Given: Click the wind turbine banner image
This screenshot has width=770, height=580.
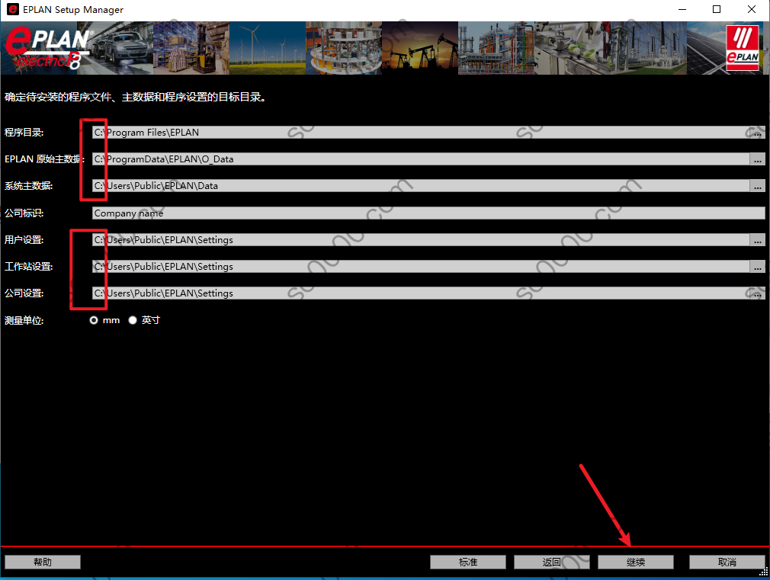Looking at the screenshot, I should (x=268, y=48).
